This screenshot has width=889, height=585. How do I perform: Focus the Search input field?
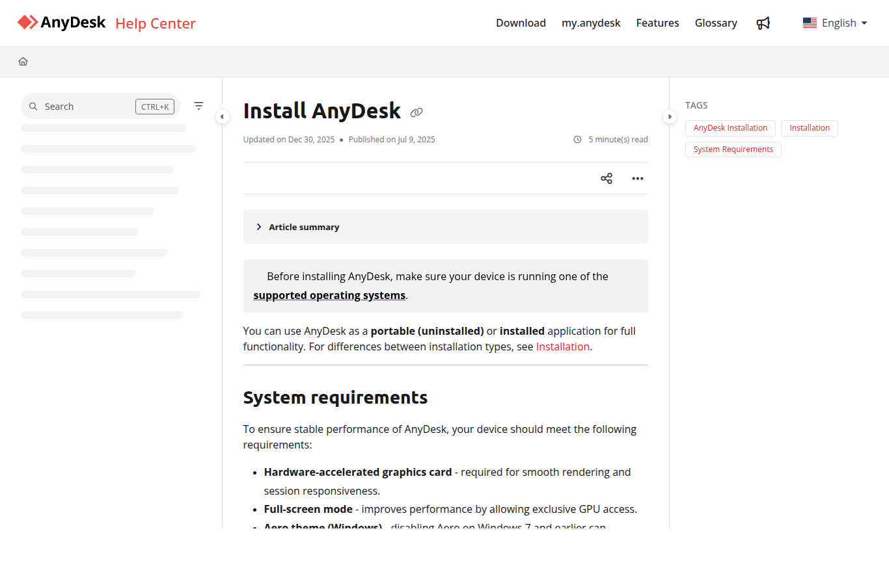pos(100,107)
